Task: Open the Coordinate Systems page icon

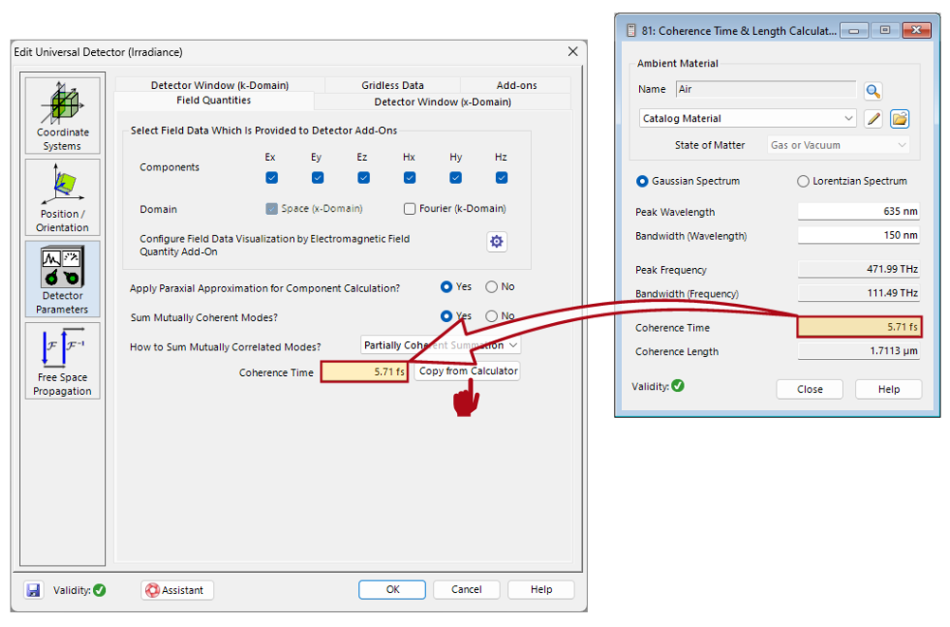Action: click(63, 115)
